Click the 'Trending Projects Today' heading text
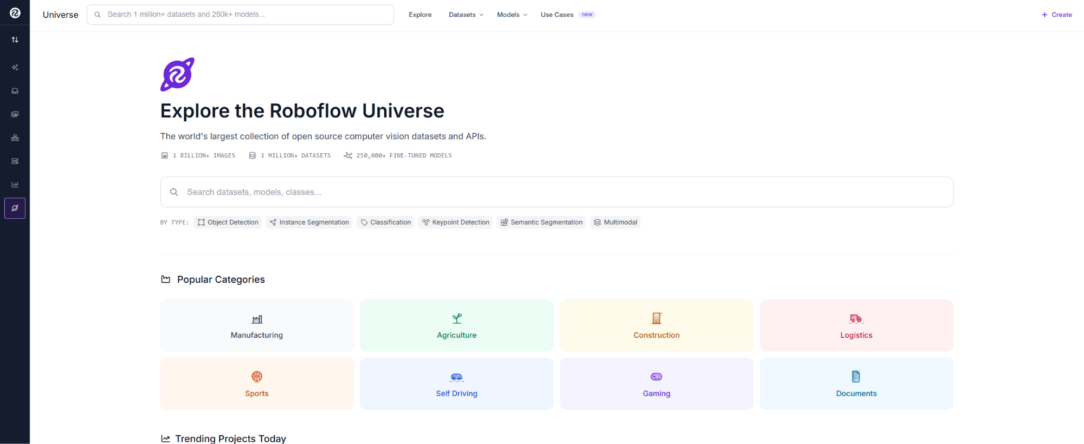 tap(231, 439)
